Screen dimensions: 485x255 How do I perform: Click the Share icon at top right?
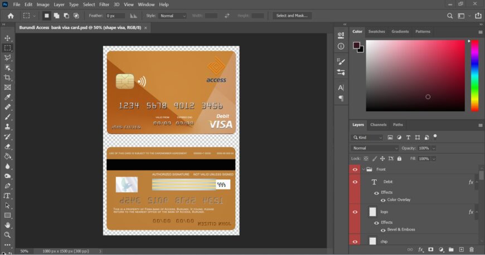pos(478,16)
